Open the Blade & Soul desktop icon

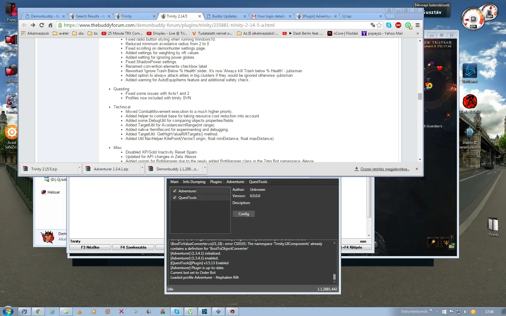tap(470, 104)
